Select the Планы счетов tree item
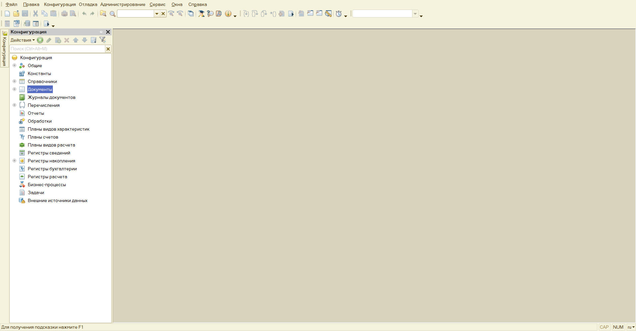 (43, 137)
